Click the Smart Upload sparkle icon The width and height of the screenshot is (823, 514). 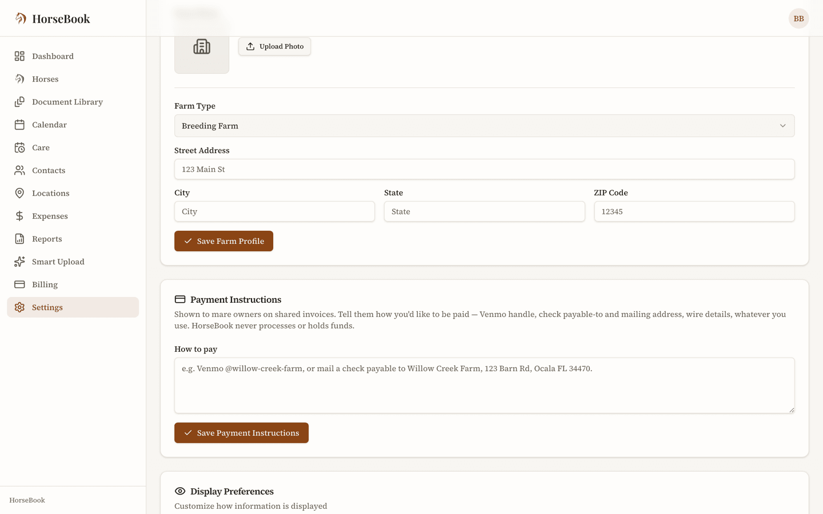pos(19,262)
